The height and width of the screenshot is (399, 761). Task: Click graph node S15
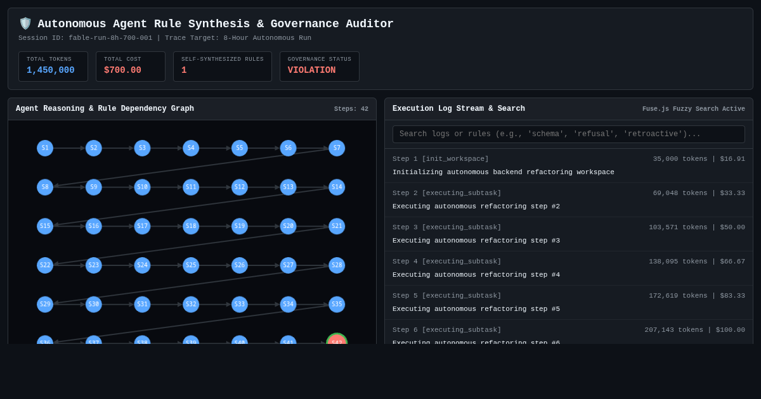[45, 226]
